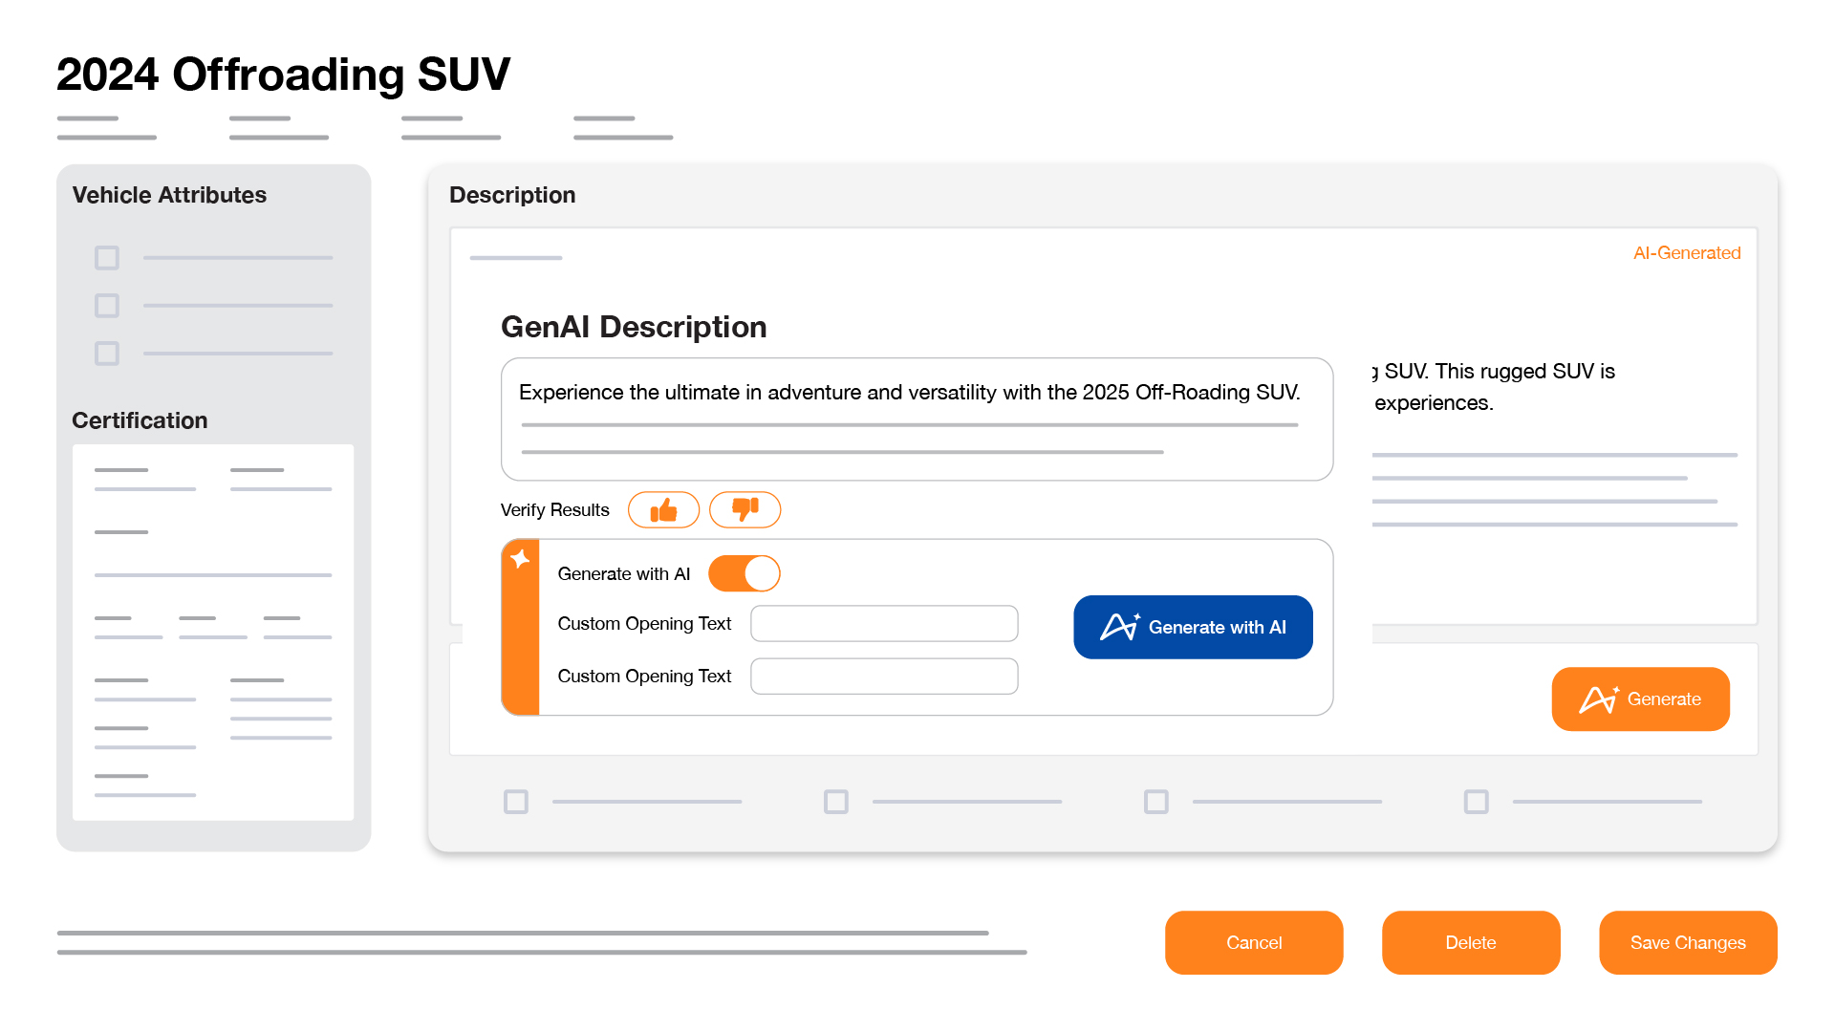Click the thumbs up verify icon
This screenshot has width=1835, height=1032.
point(663,510)
